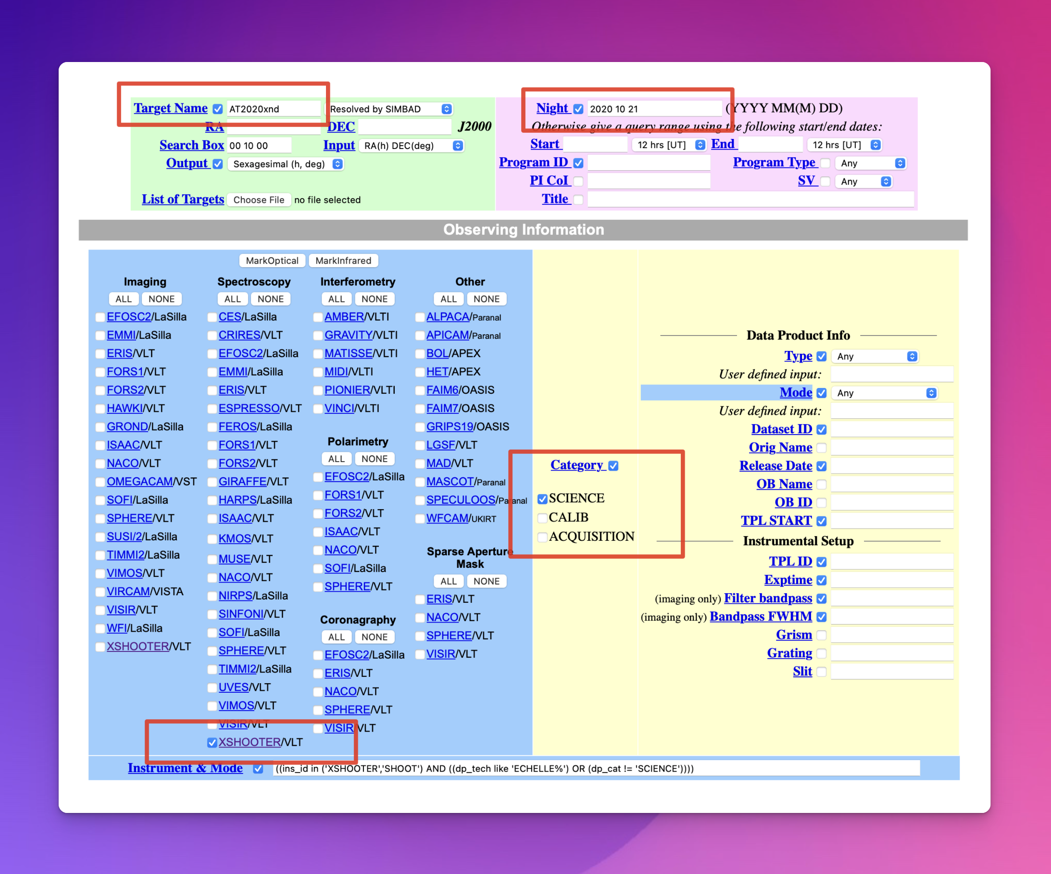Open the HARPS/LaSilla link
1051x874 pixels.
[238, 500]
